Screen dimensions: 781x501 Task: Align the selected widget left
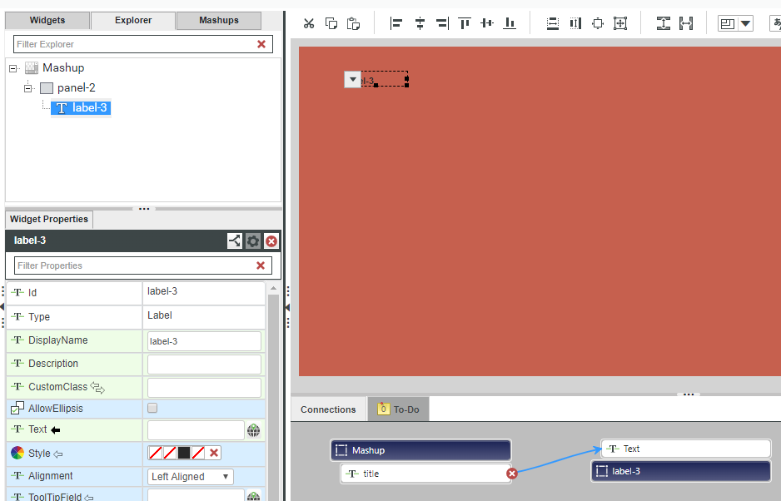click(x=396, y=23)
